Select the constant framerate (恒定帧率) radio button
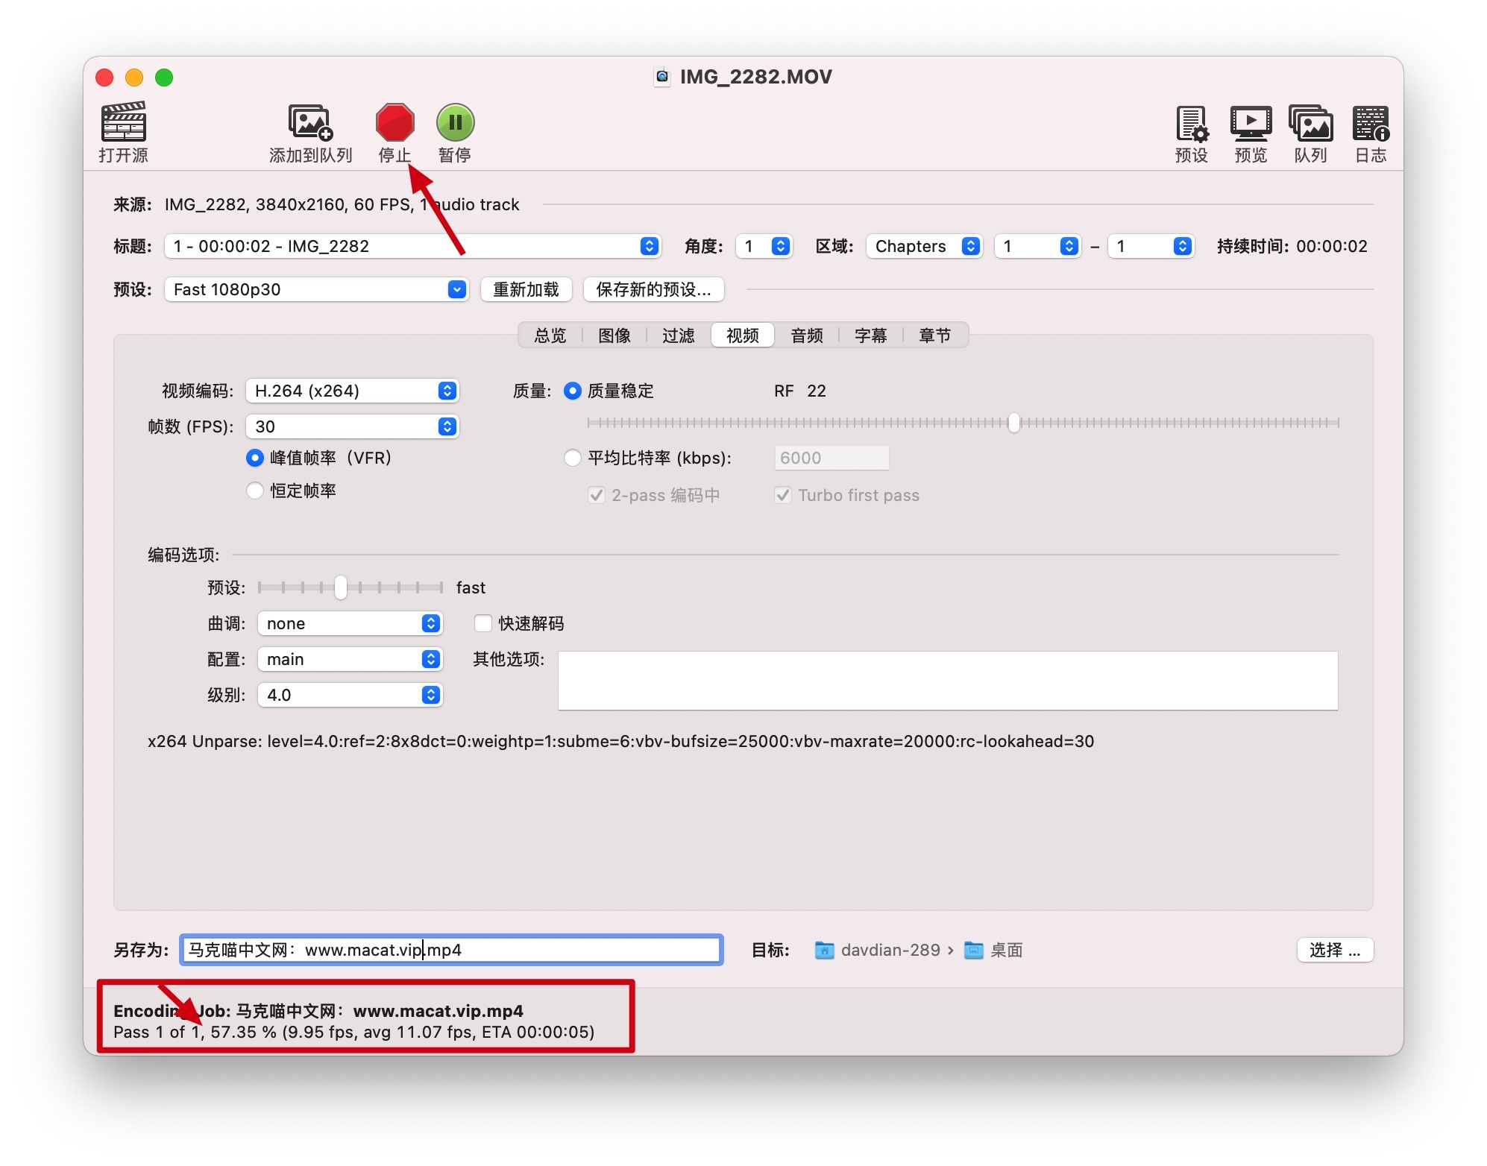Viewport: 1487px width, 1166px height. click(255, 491)
